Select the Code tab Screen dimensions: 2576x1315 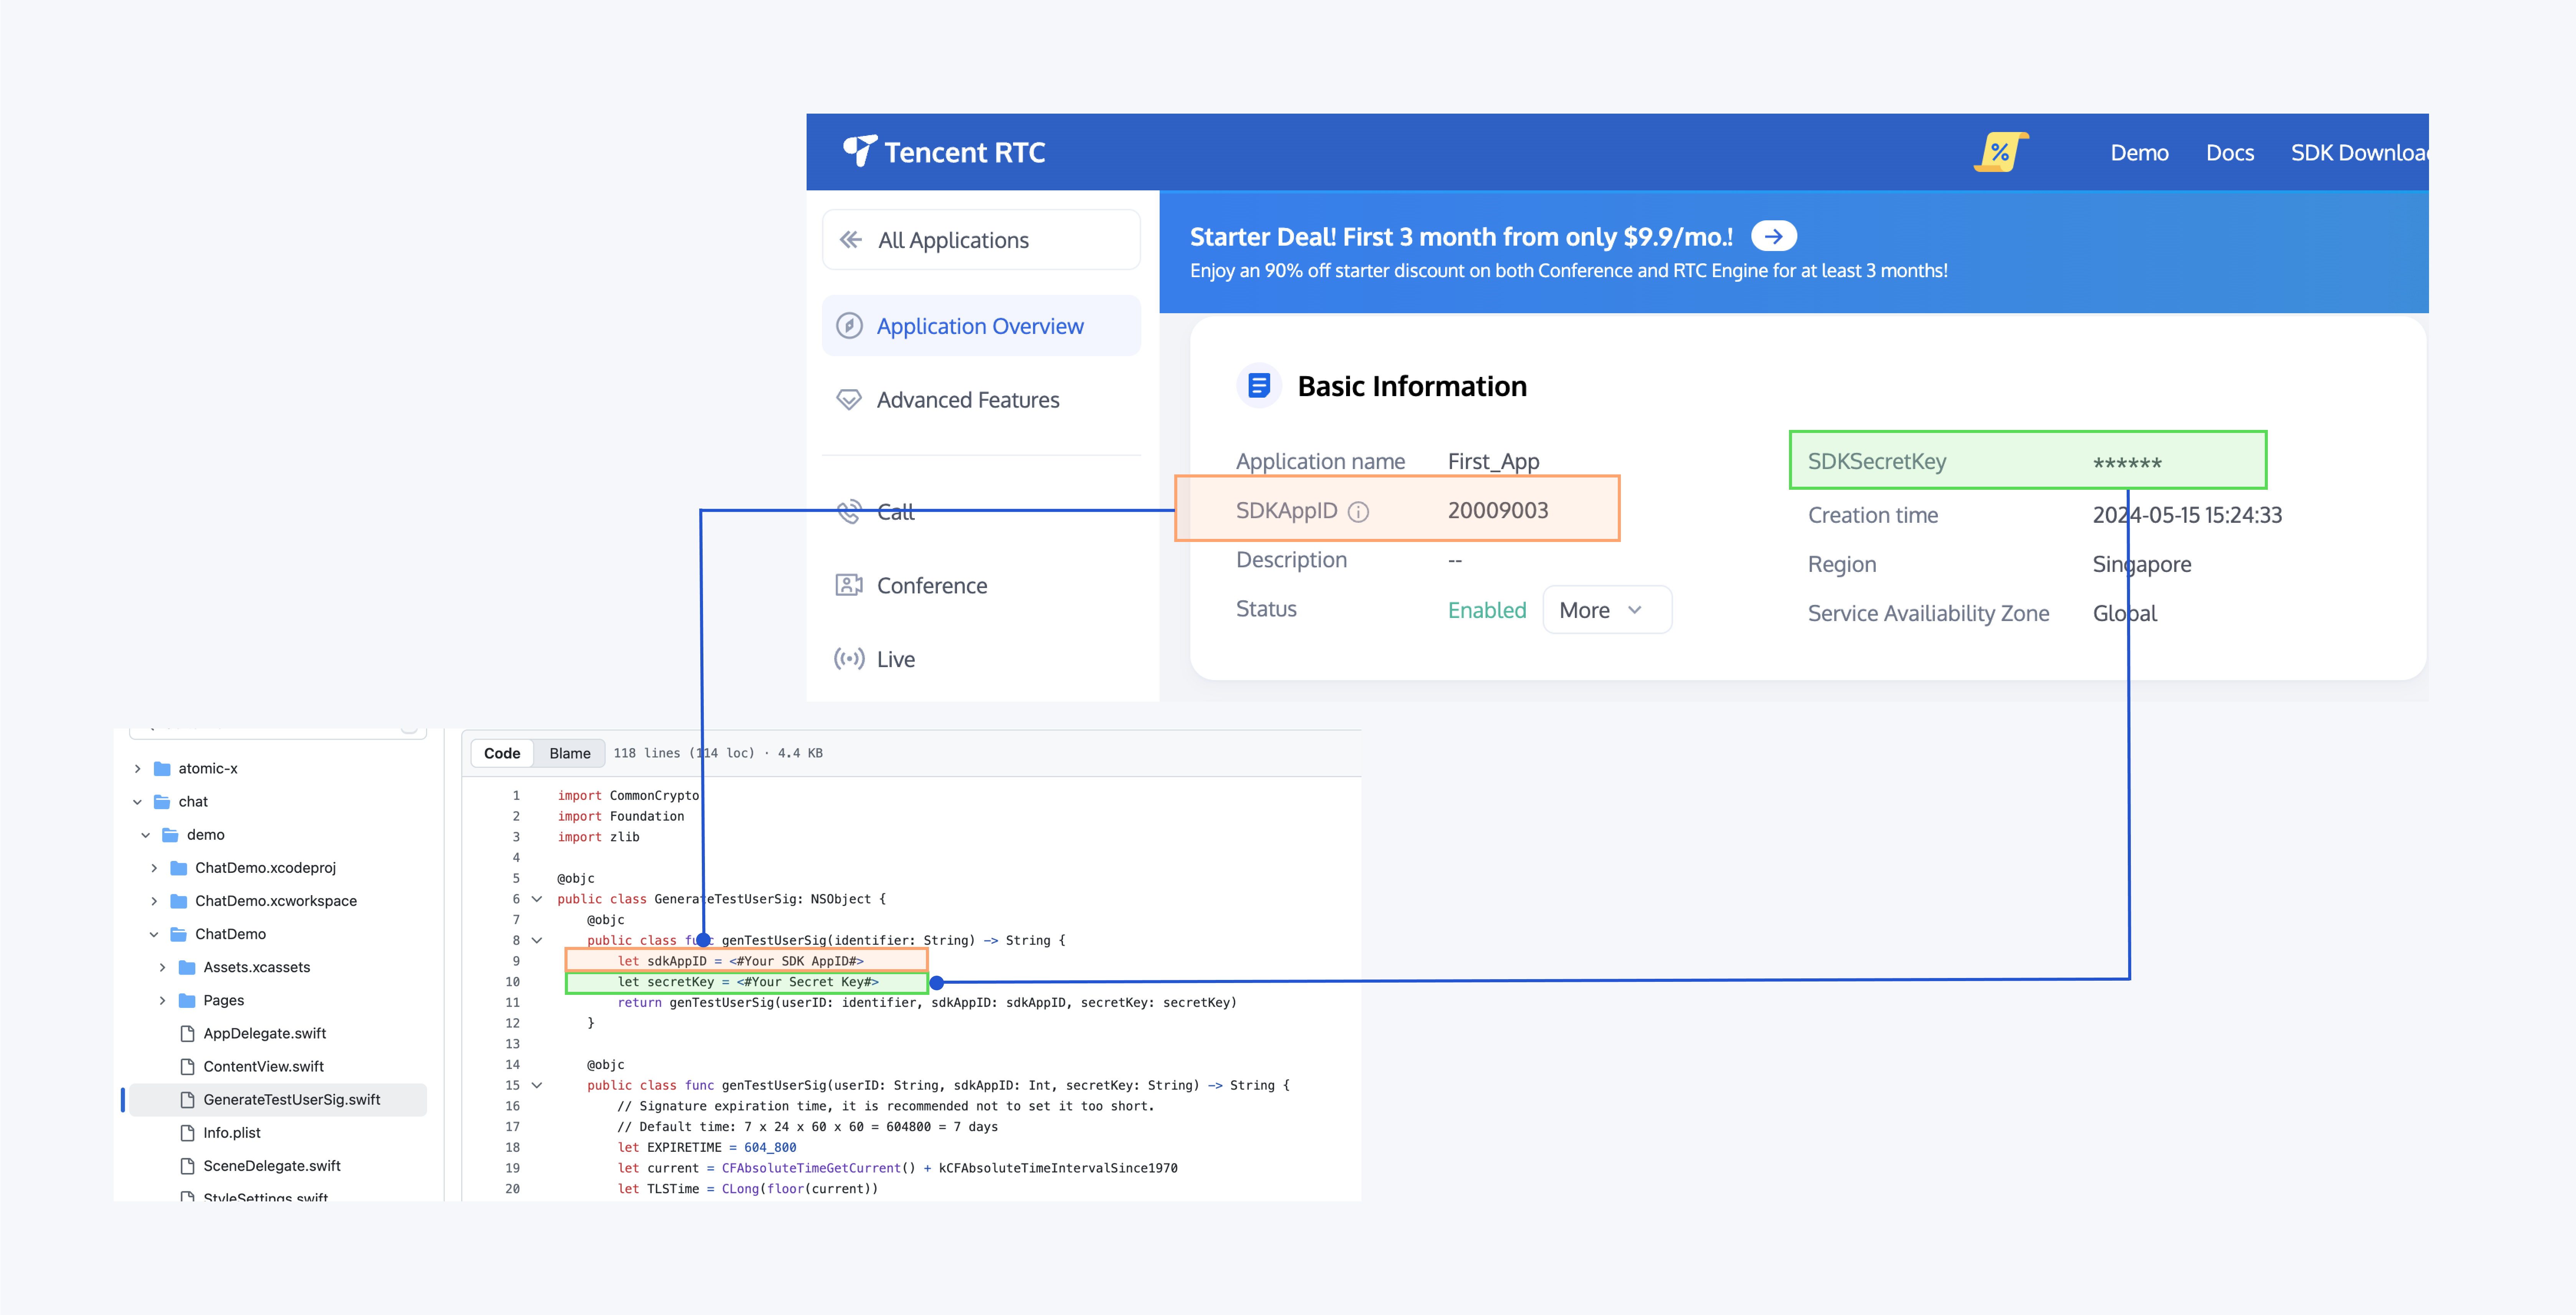(x=502, y=753)
